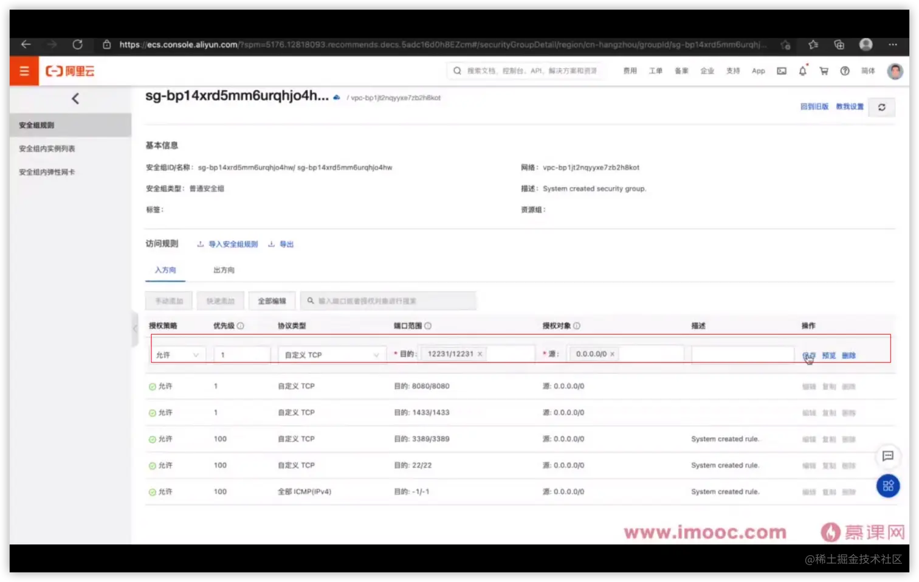Viewport: 919px width, 582px height.
Task: Go forward using the browser forward arrow
Action: 52,44
